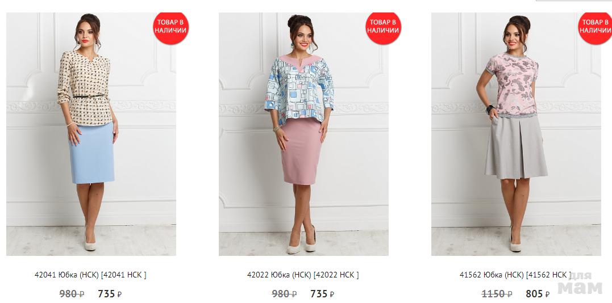This screenshot has width=612, height=303.
Task: Click the red in-stock badge on the first product
Action: coord(170,28)
